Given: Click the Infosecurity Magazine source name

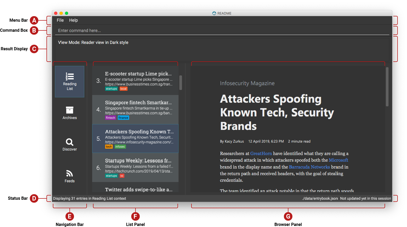Looking at the screenshot, I should click(247, 83).
